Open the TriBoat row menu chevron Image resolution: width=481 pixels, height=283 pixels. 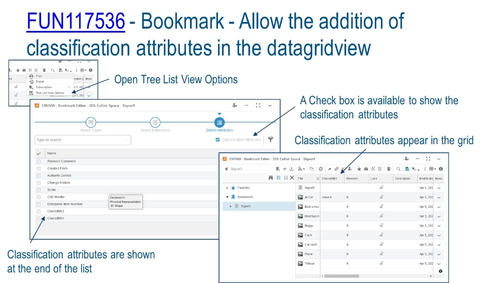click(x=439, y=264)
